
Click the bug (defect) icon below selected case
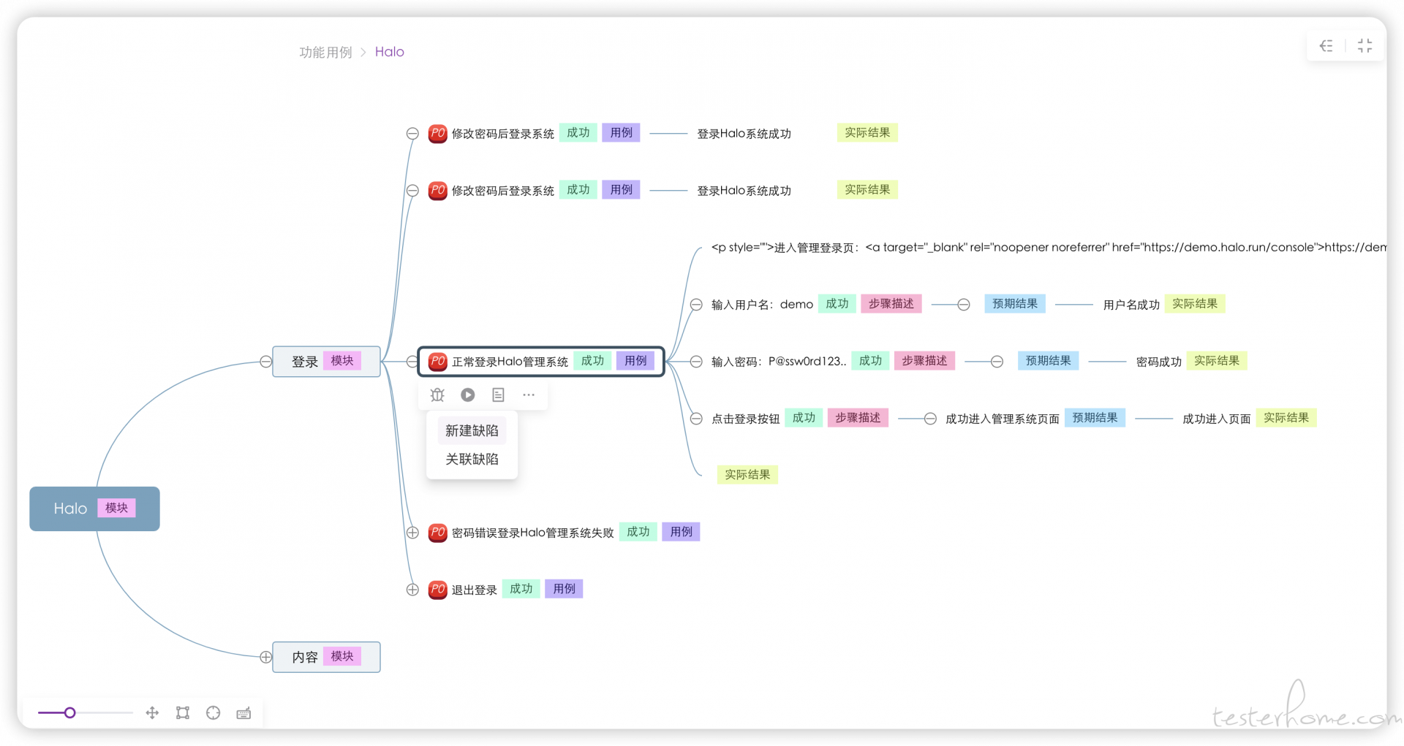pos(437,395)
